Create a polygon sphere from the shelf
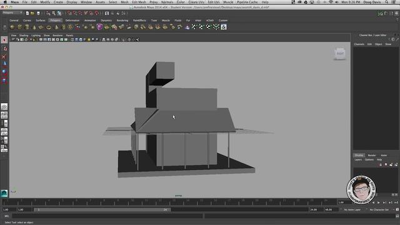400x225 pixels. point(12,27)
